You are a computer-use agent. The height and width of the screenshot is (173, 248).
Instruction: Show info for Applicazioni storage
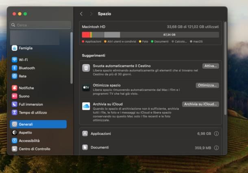coord(216,134)
